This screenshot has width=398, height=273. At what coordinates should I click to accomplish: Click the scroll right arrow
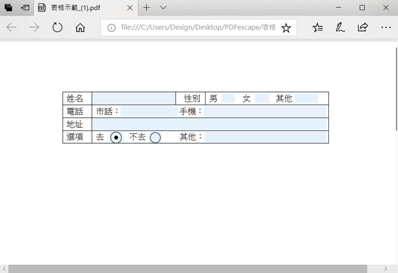(x=385, y=269)
